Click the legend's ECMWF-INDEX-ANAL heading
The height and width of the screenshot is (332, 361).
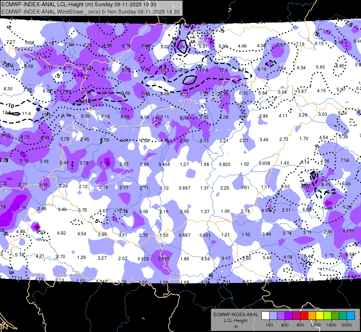[x=236, y=315]
